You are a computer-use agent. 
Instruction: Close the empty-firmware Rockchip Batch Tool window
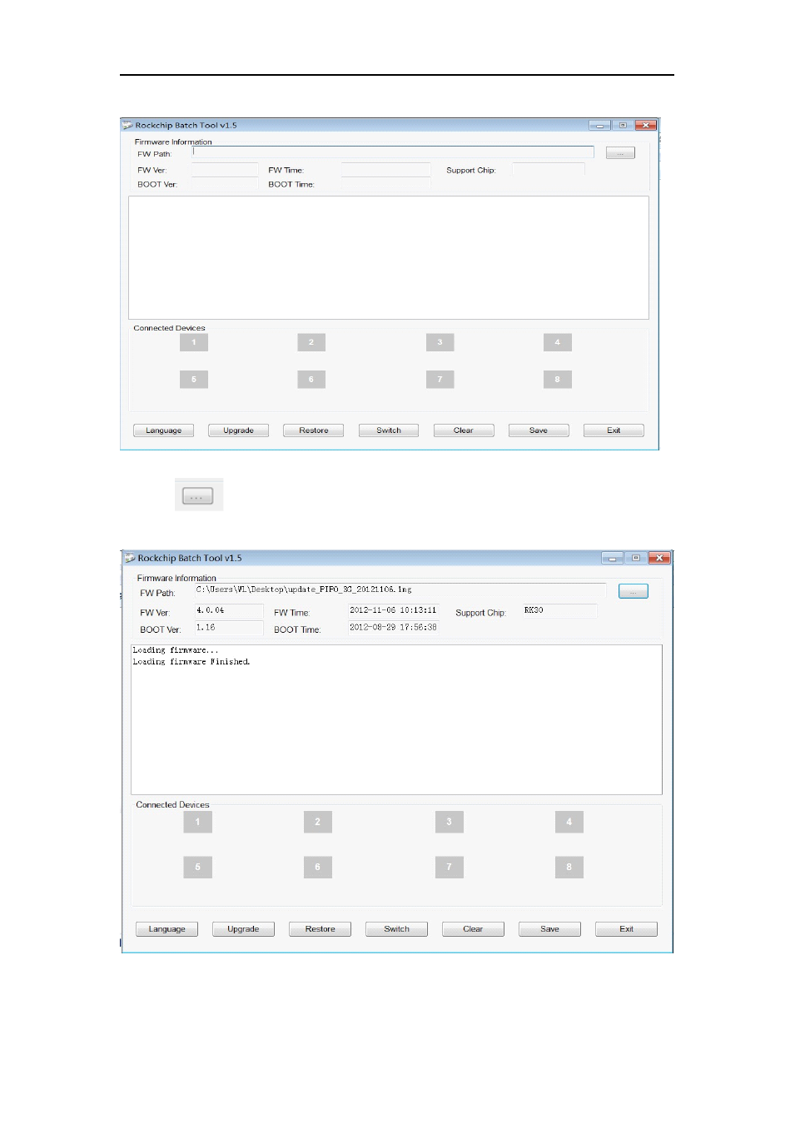pyautogui.click(x=646, y=125)
